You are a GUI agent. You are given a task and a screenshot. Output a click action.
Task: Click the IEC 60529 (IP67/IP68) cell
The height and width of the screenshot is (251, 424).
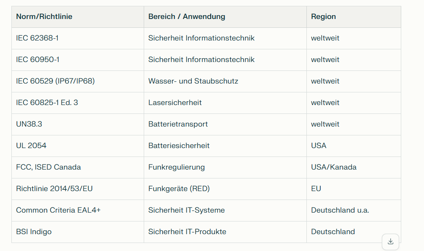pos(55,81)
